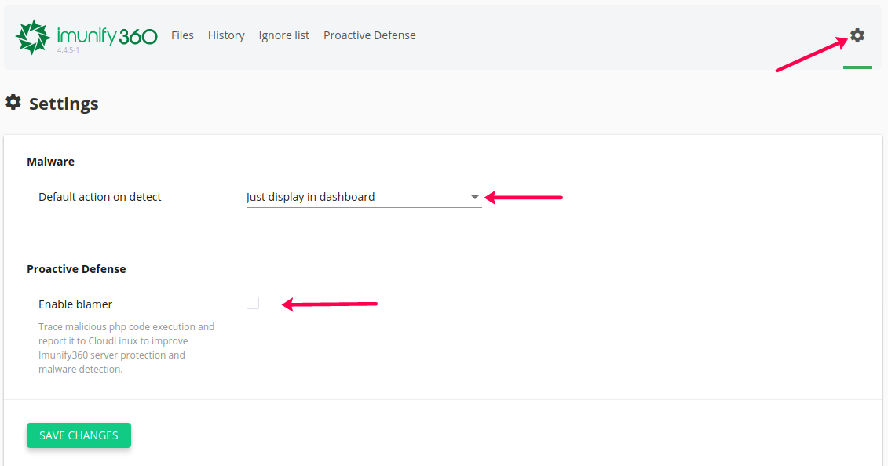The height and width of the screenshot is (466, 888).
Task: Click the gear icon beside the Settings heading
Action: click(x=13, y=102)
